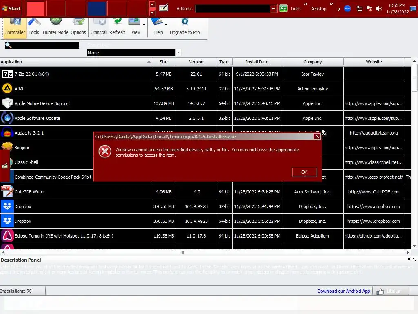418x314 pixels.
Task: Select the CutePDF Writer icon
Action: 7,191
